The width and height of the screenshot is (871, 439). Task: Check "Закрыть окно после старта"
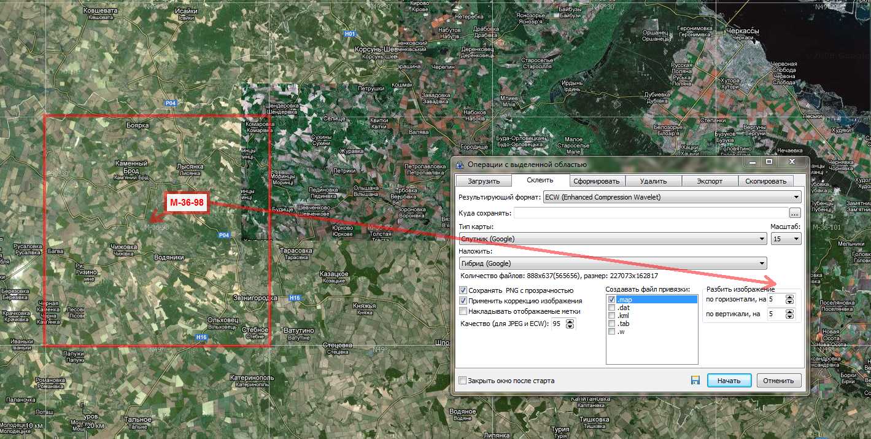[x=463, y=381]
